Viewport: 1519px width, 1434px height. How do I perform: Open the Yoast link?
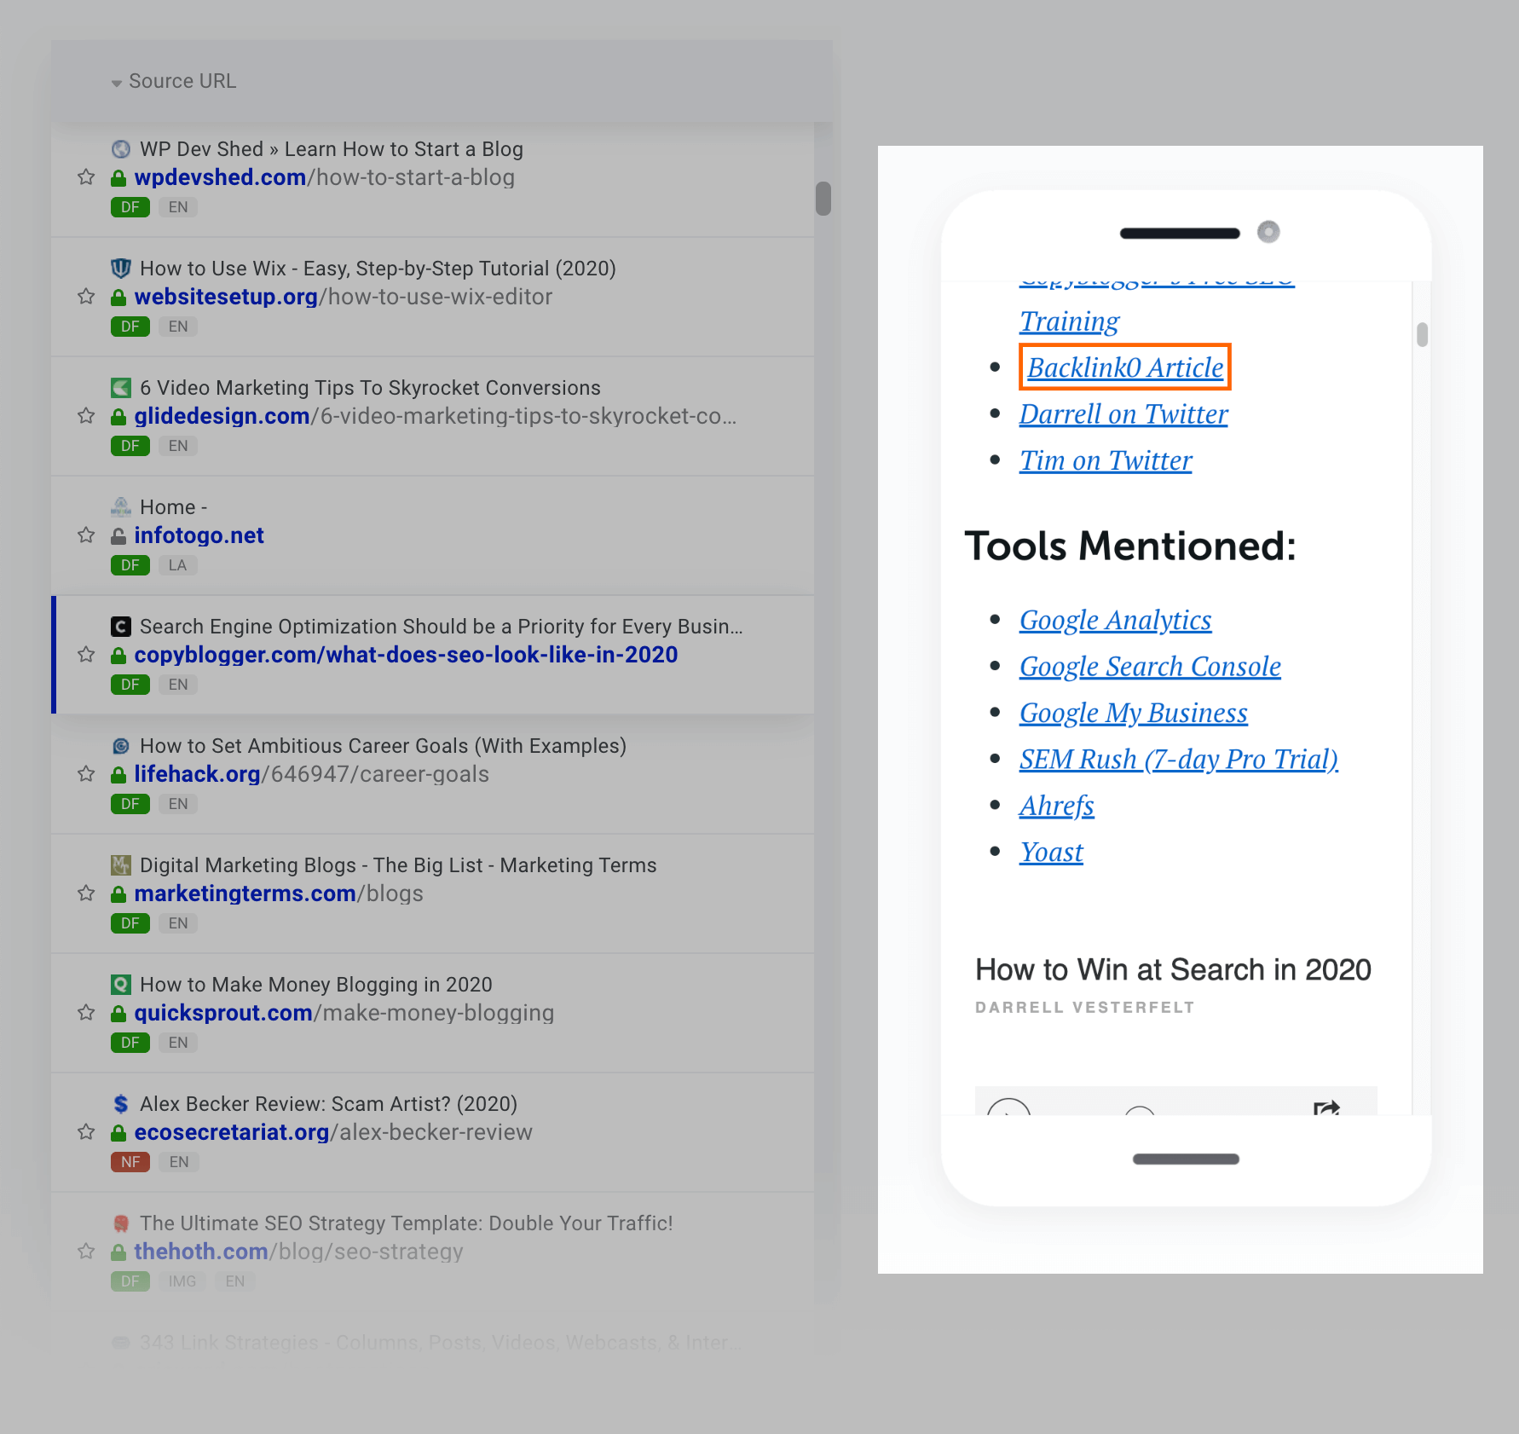click(x=1051, y=853)
